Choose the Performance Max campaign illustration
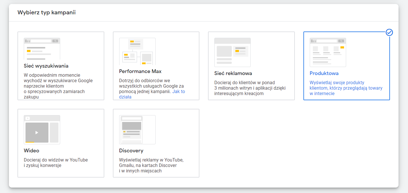 [x=137, y=52]
